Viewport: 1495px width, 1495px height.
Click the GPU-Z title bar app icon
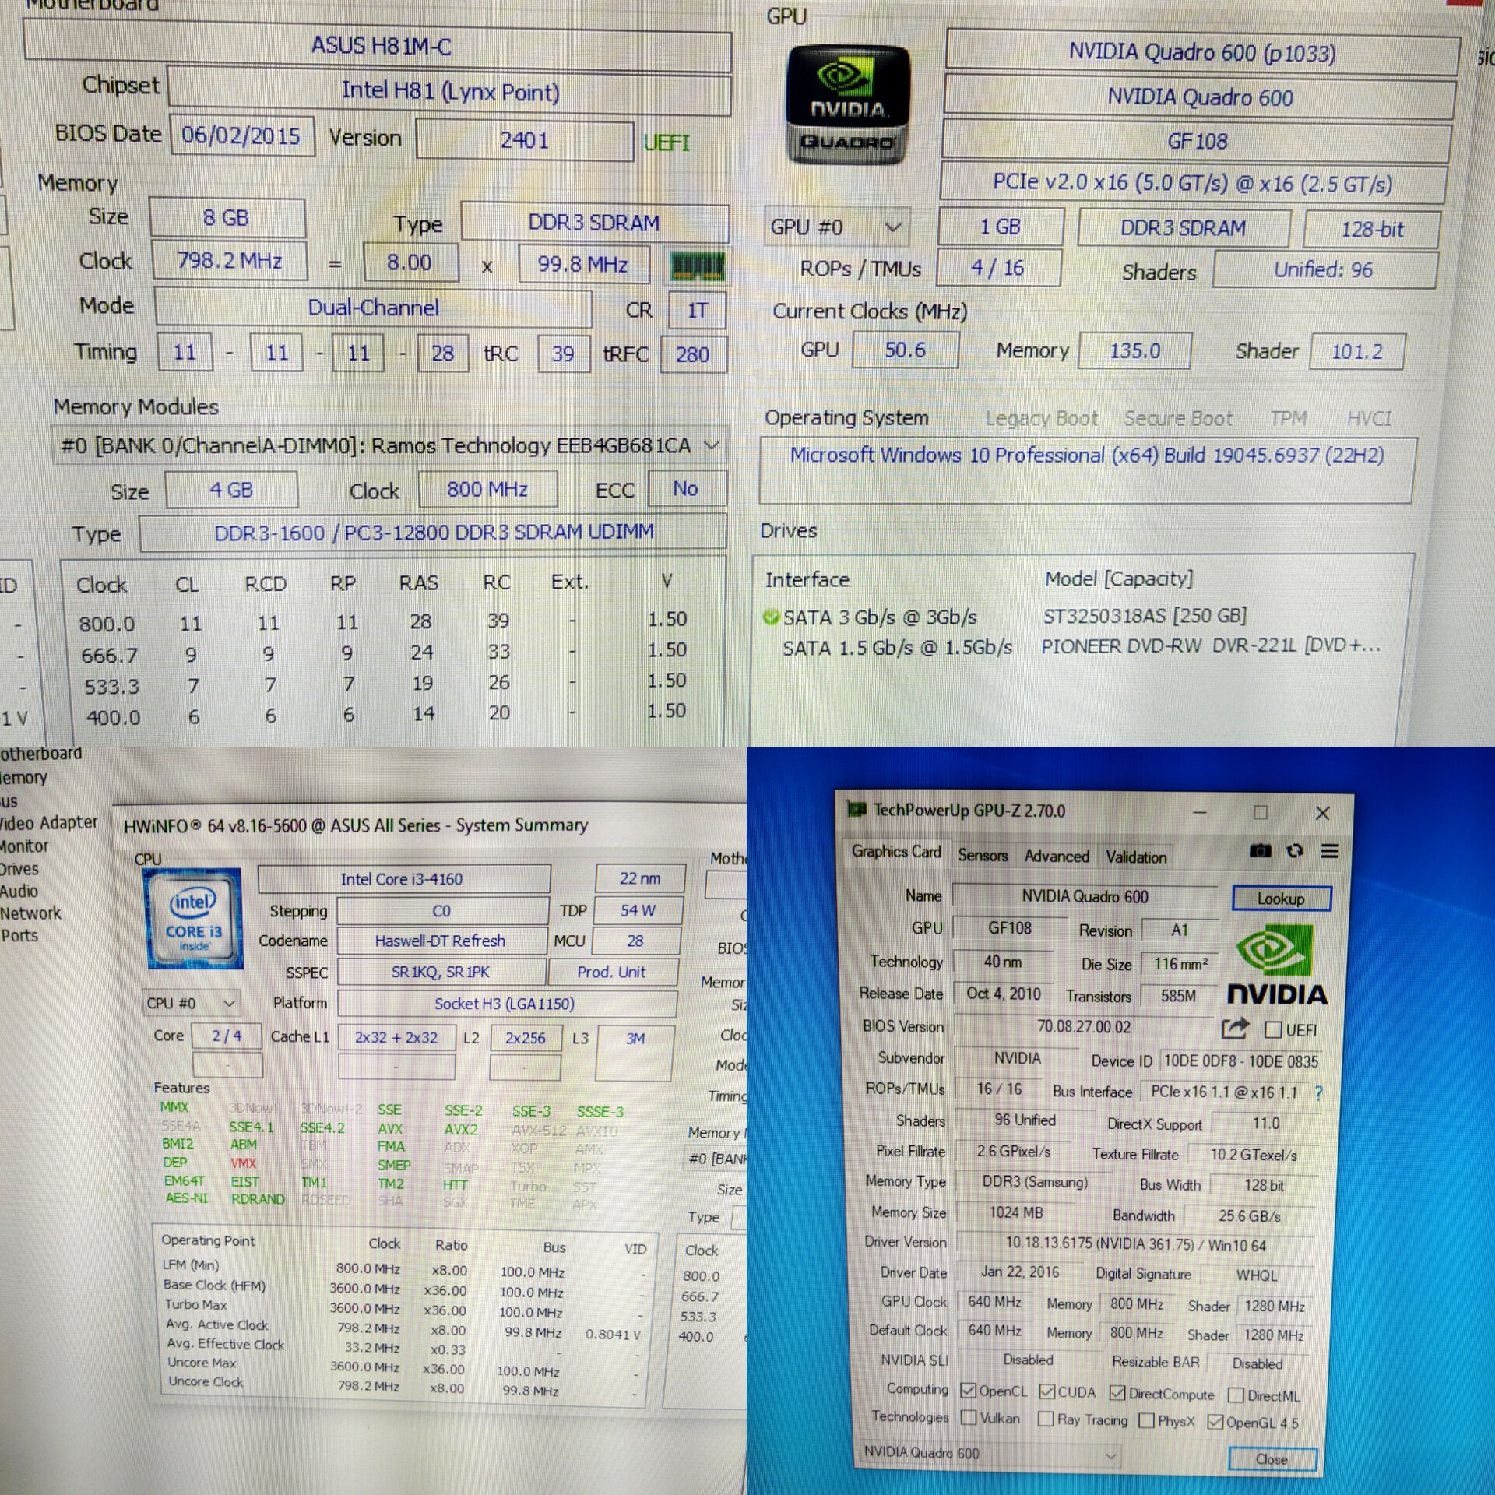pos(857,810)
